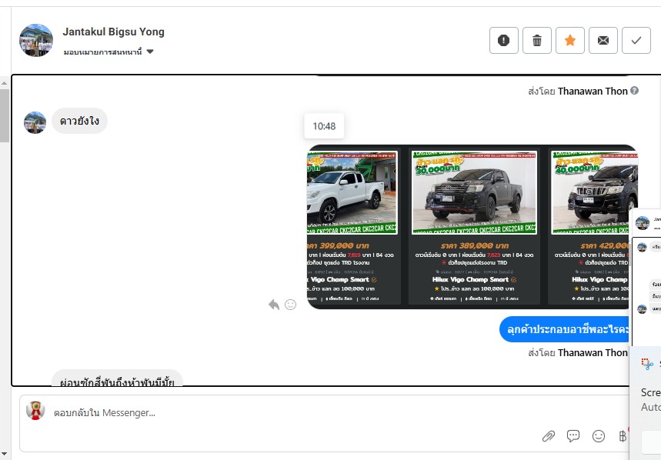Reply to the car images message arrow

tap(274, 305)
